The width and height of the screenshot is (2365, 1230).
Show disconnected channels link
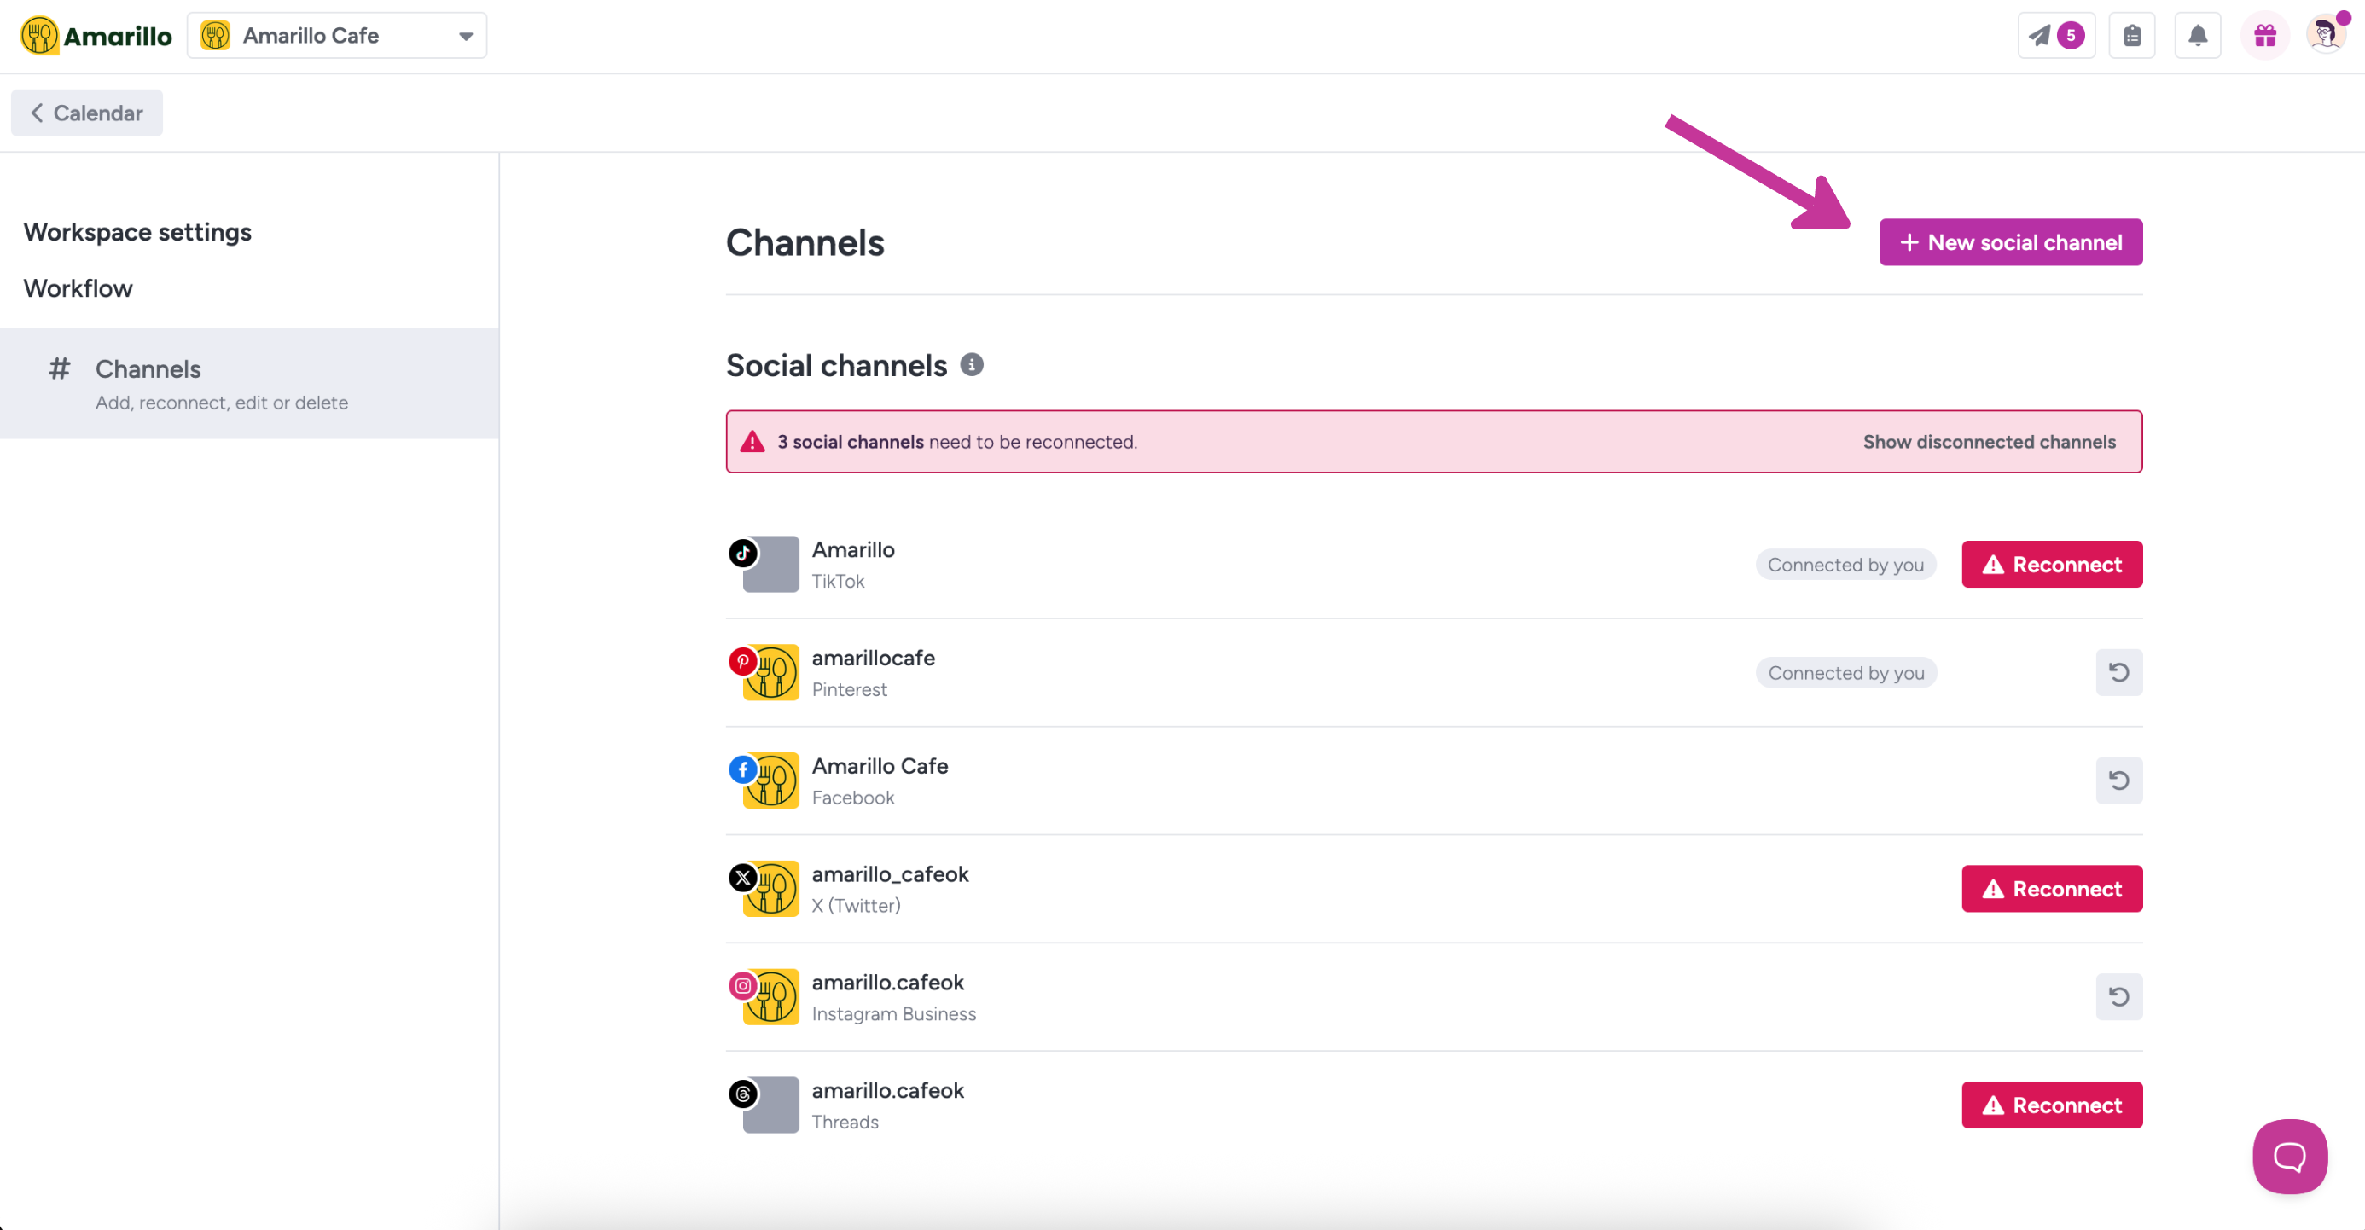[1989, 442]
